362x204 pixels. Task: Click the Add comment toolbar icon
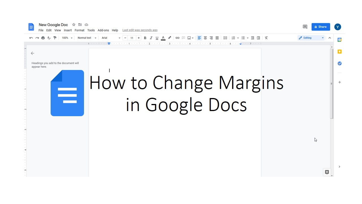tap(183, 38)
